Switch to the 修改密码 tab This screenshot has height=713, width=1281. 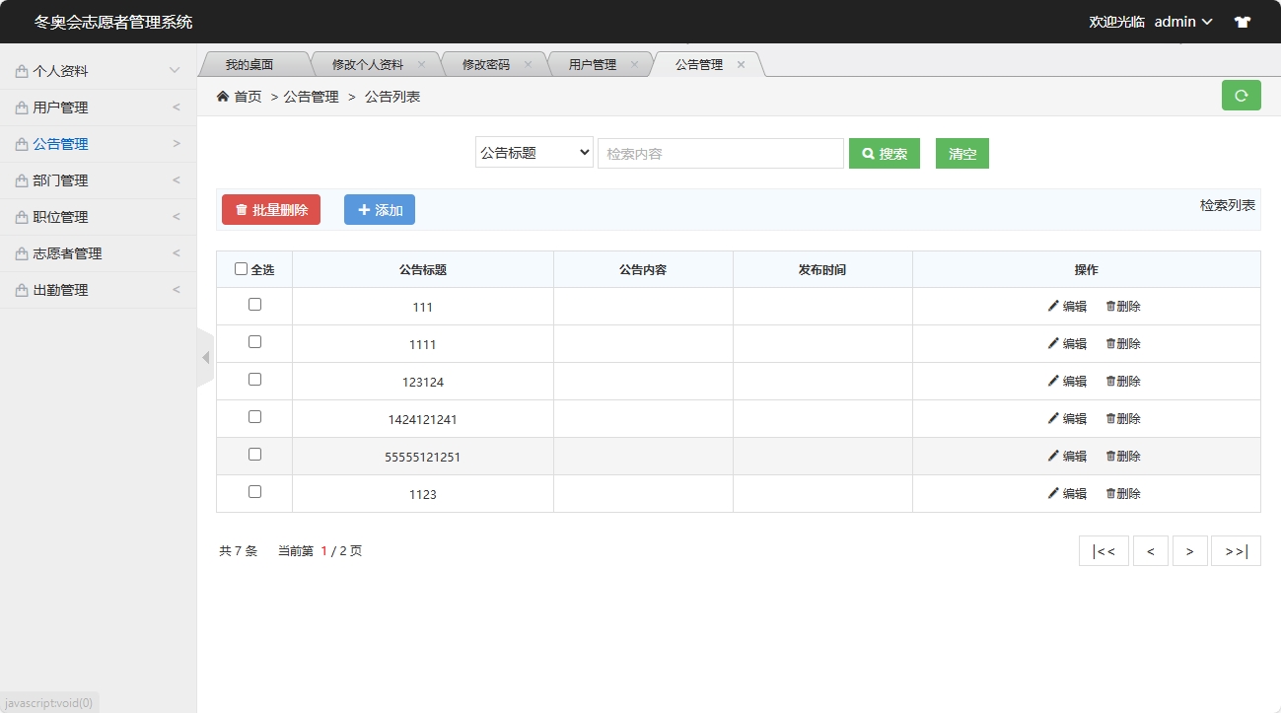pyautogui.click(x=486, y=65)
